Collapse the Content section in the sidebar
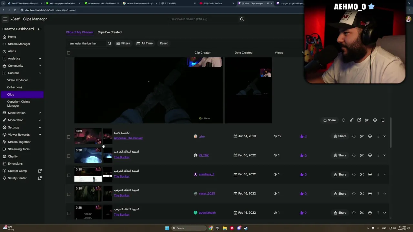Viewport: 413px width, 232px height. tap(40, 73)
